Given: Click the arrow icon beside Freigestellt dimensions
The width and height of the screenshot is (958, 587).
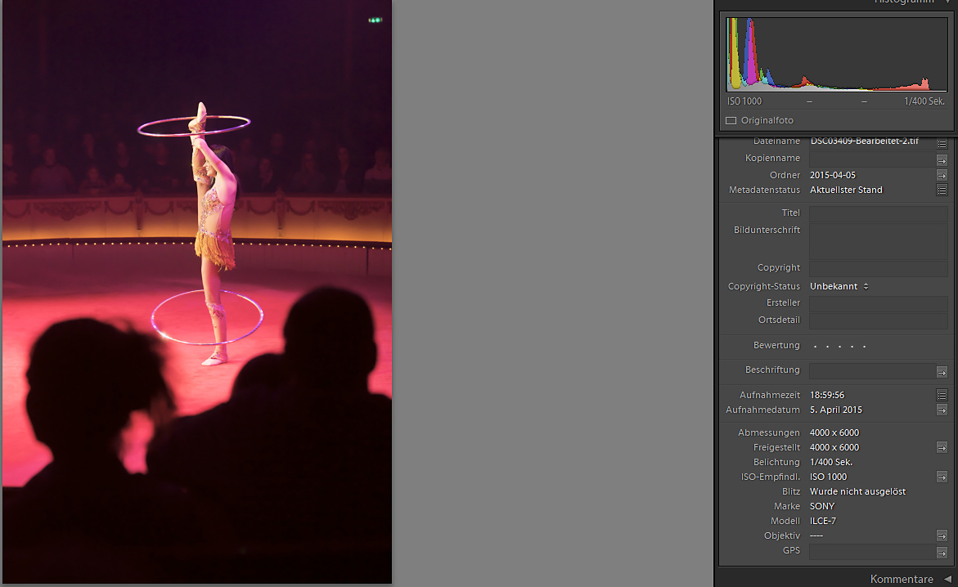Looking at the screenshot, I should tap(942, 447).
